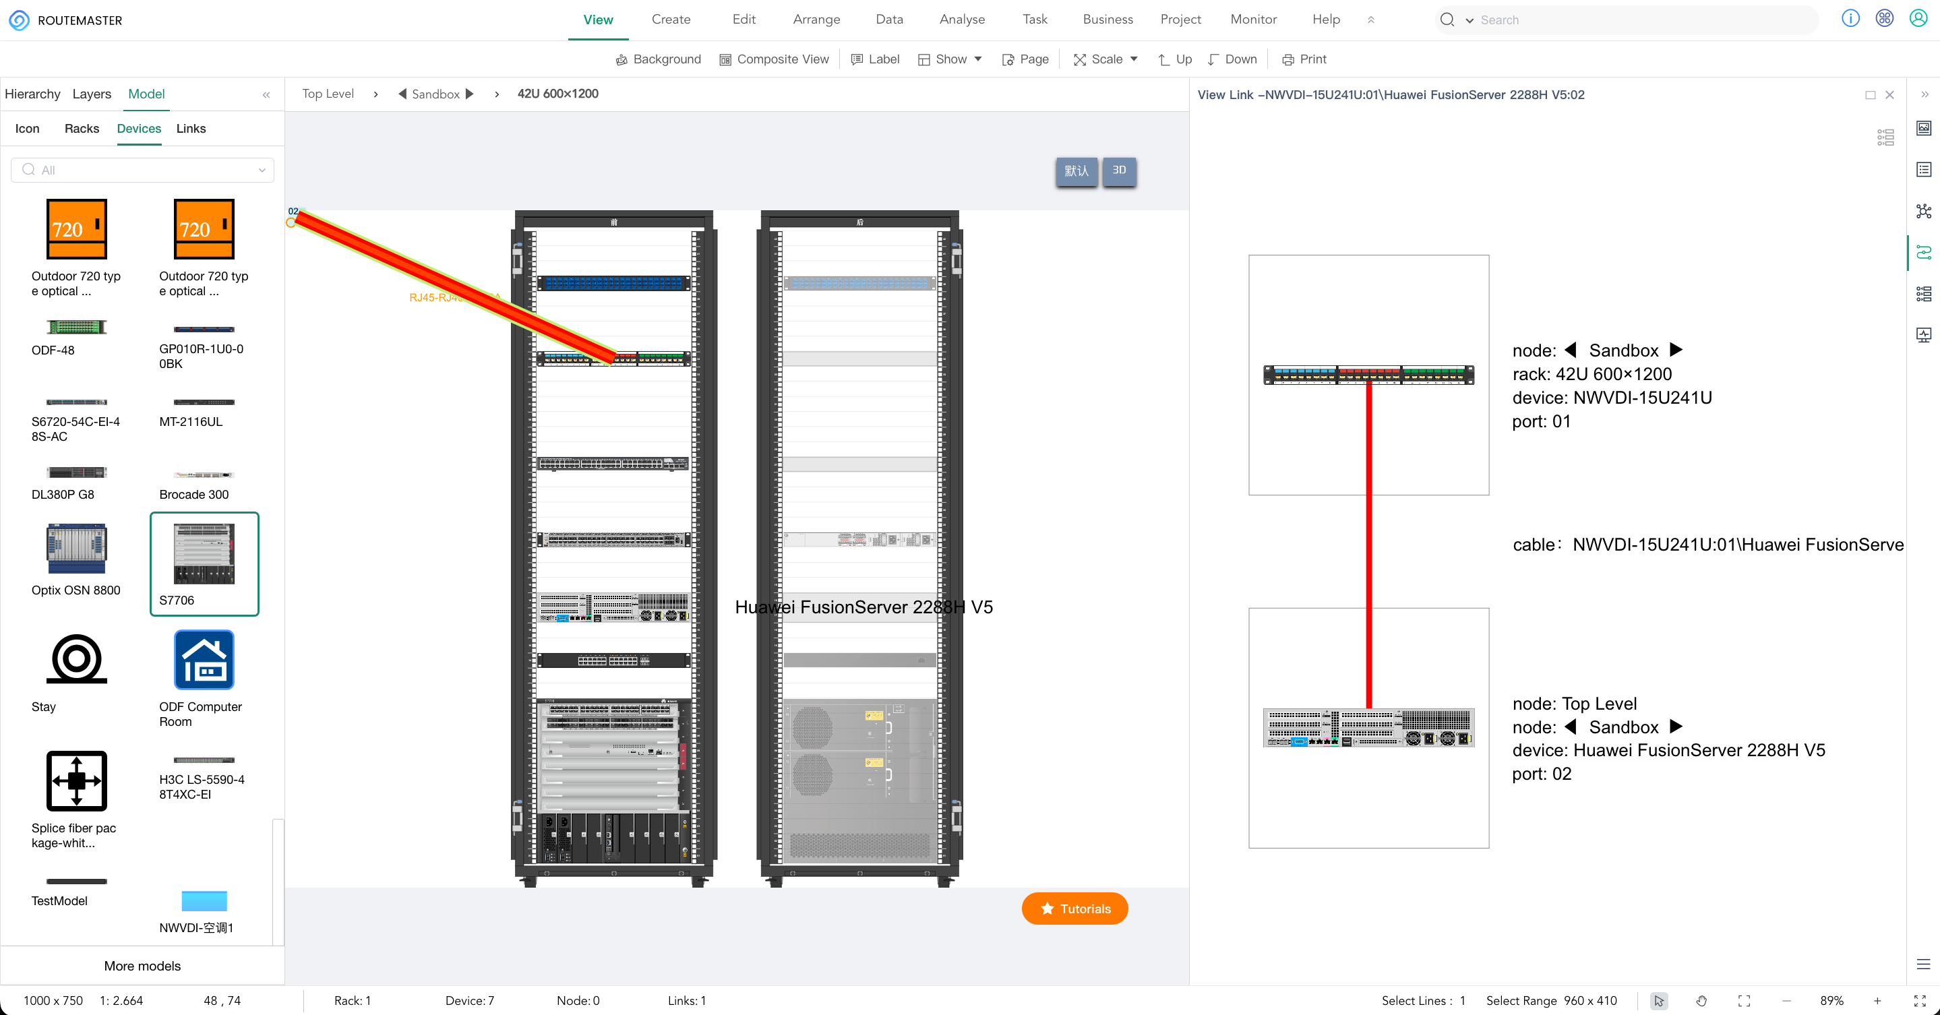Open the Scale dropdown
The image size is (1940, 1015).
pos(1105,59)
